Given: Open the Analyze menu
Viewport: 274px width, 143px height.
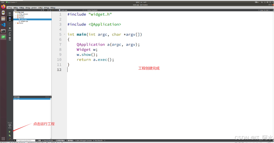Looking at the screenshot, I should tap(34, 8).
